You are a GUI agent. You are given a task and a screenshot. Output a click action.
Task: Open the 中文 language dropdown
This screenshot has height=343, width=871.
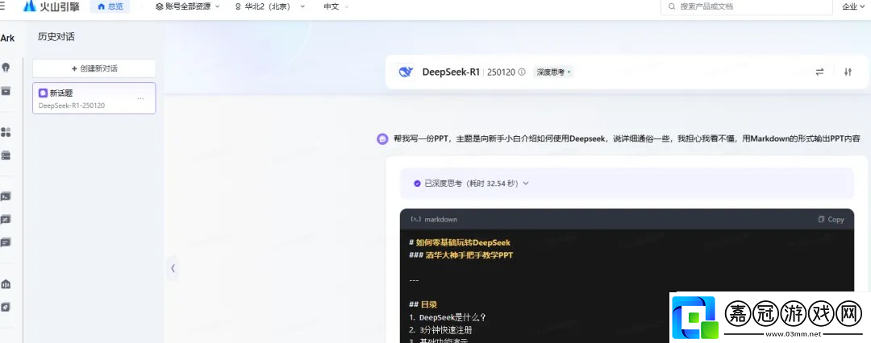(x=336, y=6)
